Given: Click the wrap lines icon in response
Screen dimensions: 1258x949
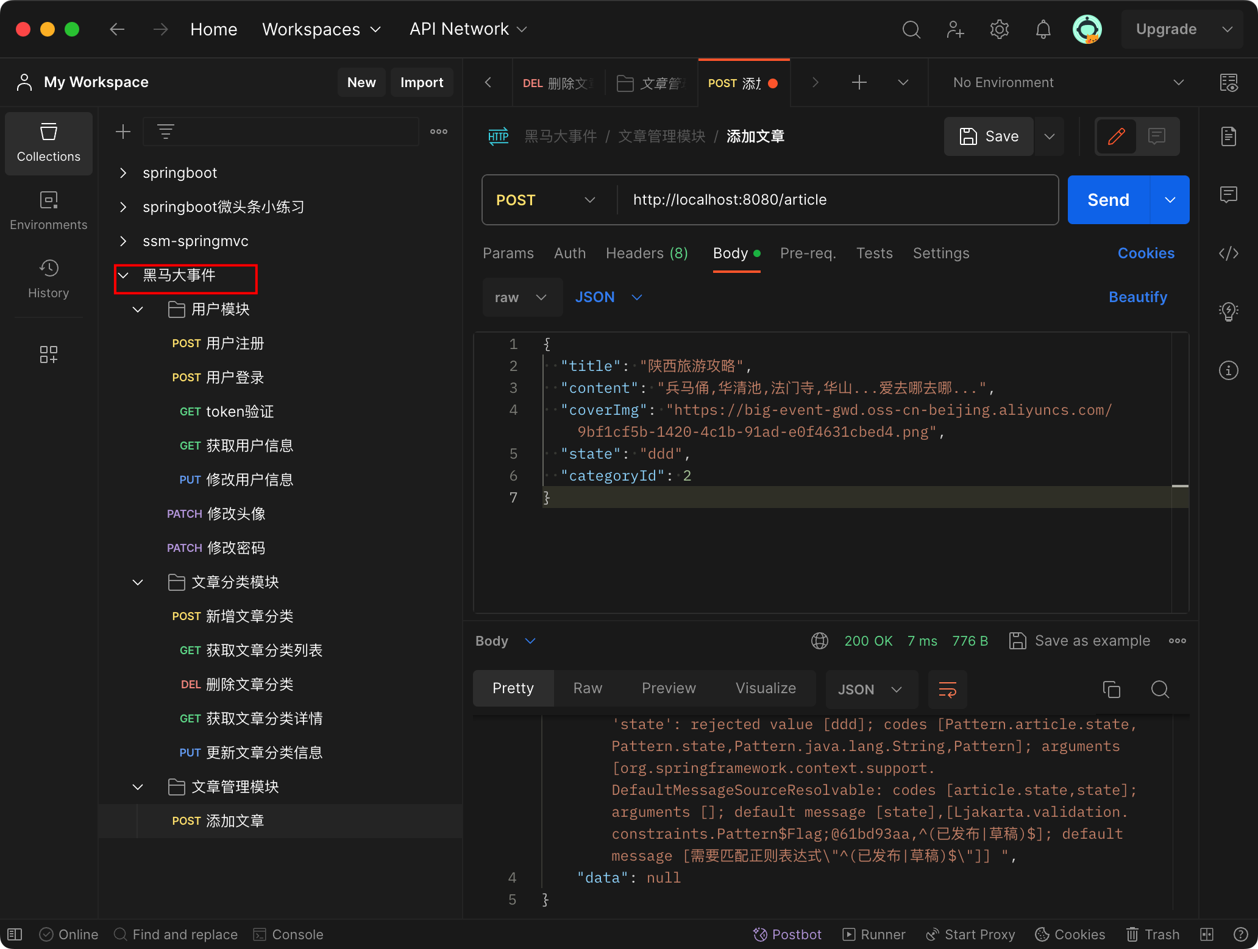Looking at the screenshot, I should [947, 689].
